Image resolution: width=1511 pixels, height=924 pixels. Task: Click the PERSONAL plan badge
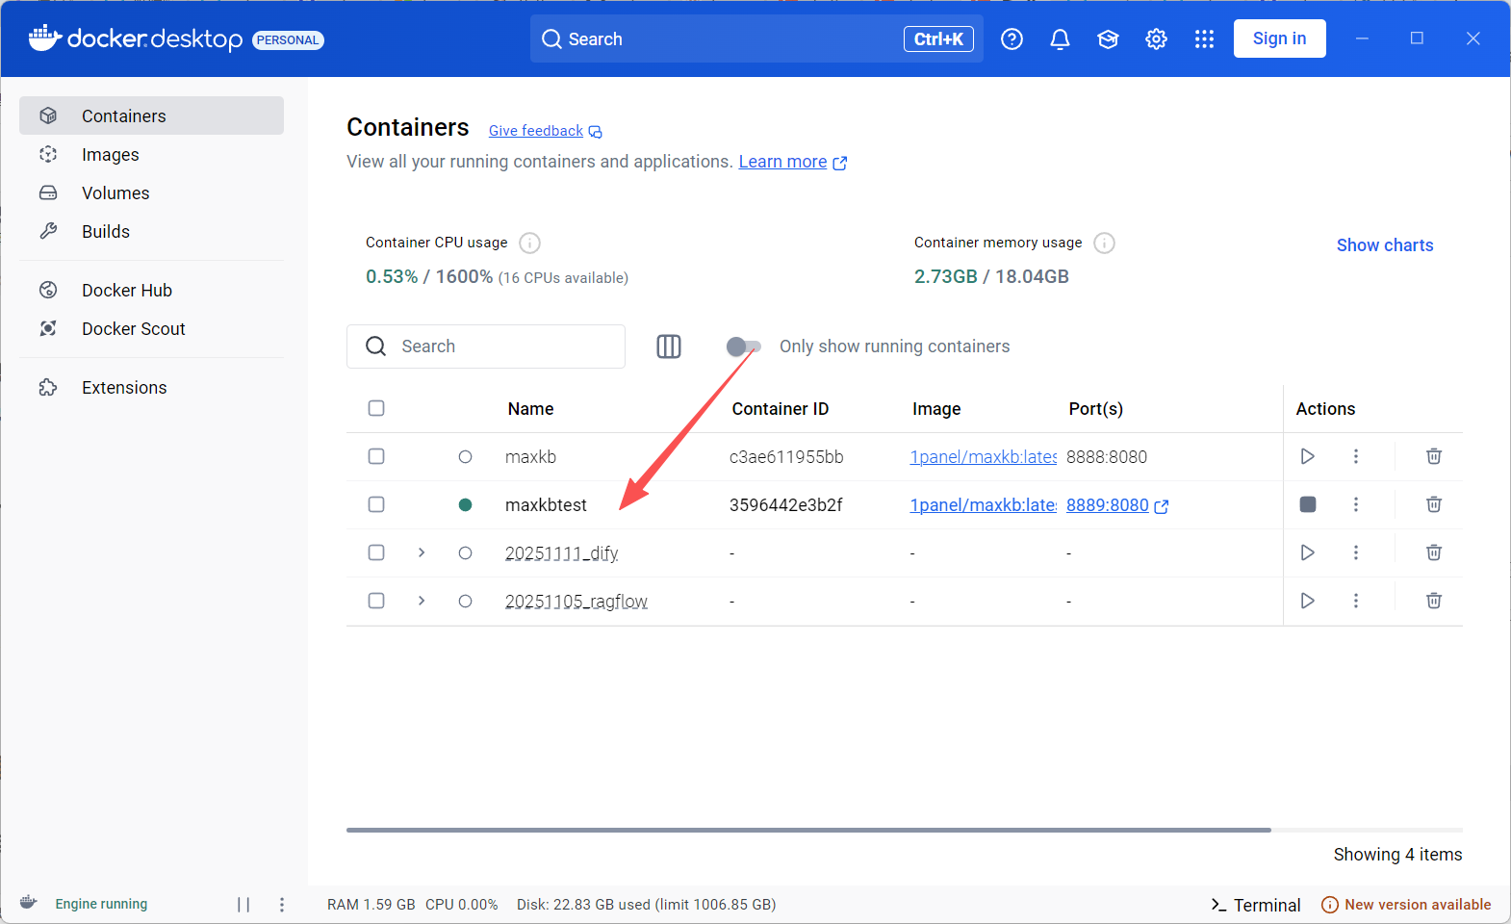(288, 40)
